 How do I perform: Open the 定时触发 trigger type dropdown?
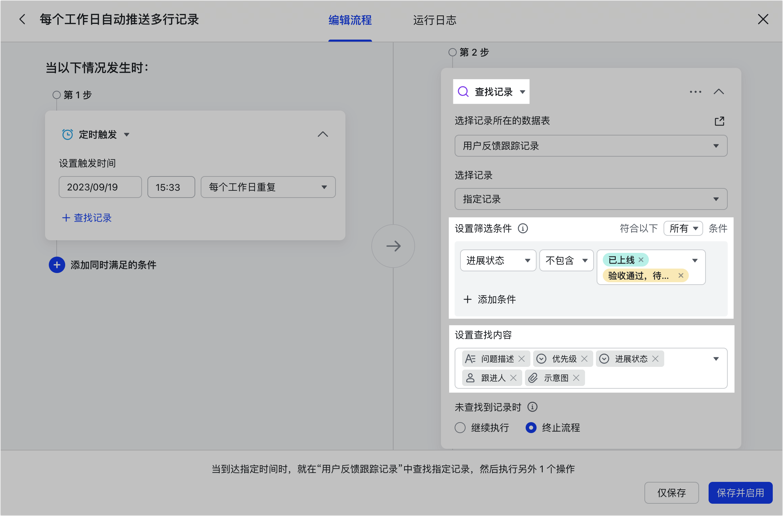127,135
